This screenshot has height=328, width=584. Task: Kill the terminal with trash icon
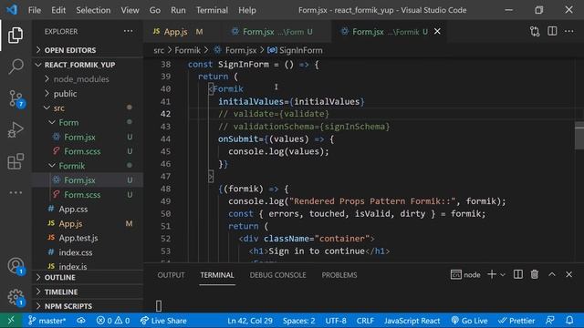[535, 274]
